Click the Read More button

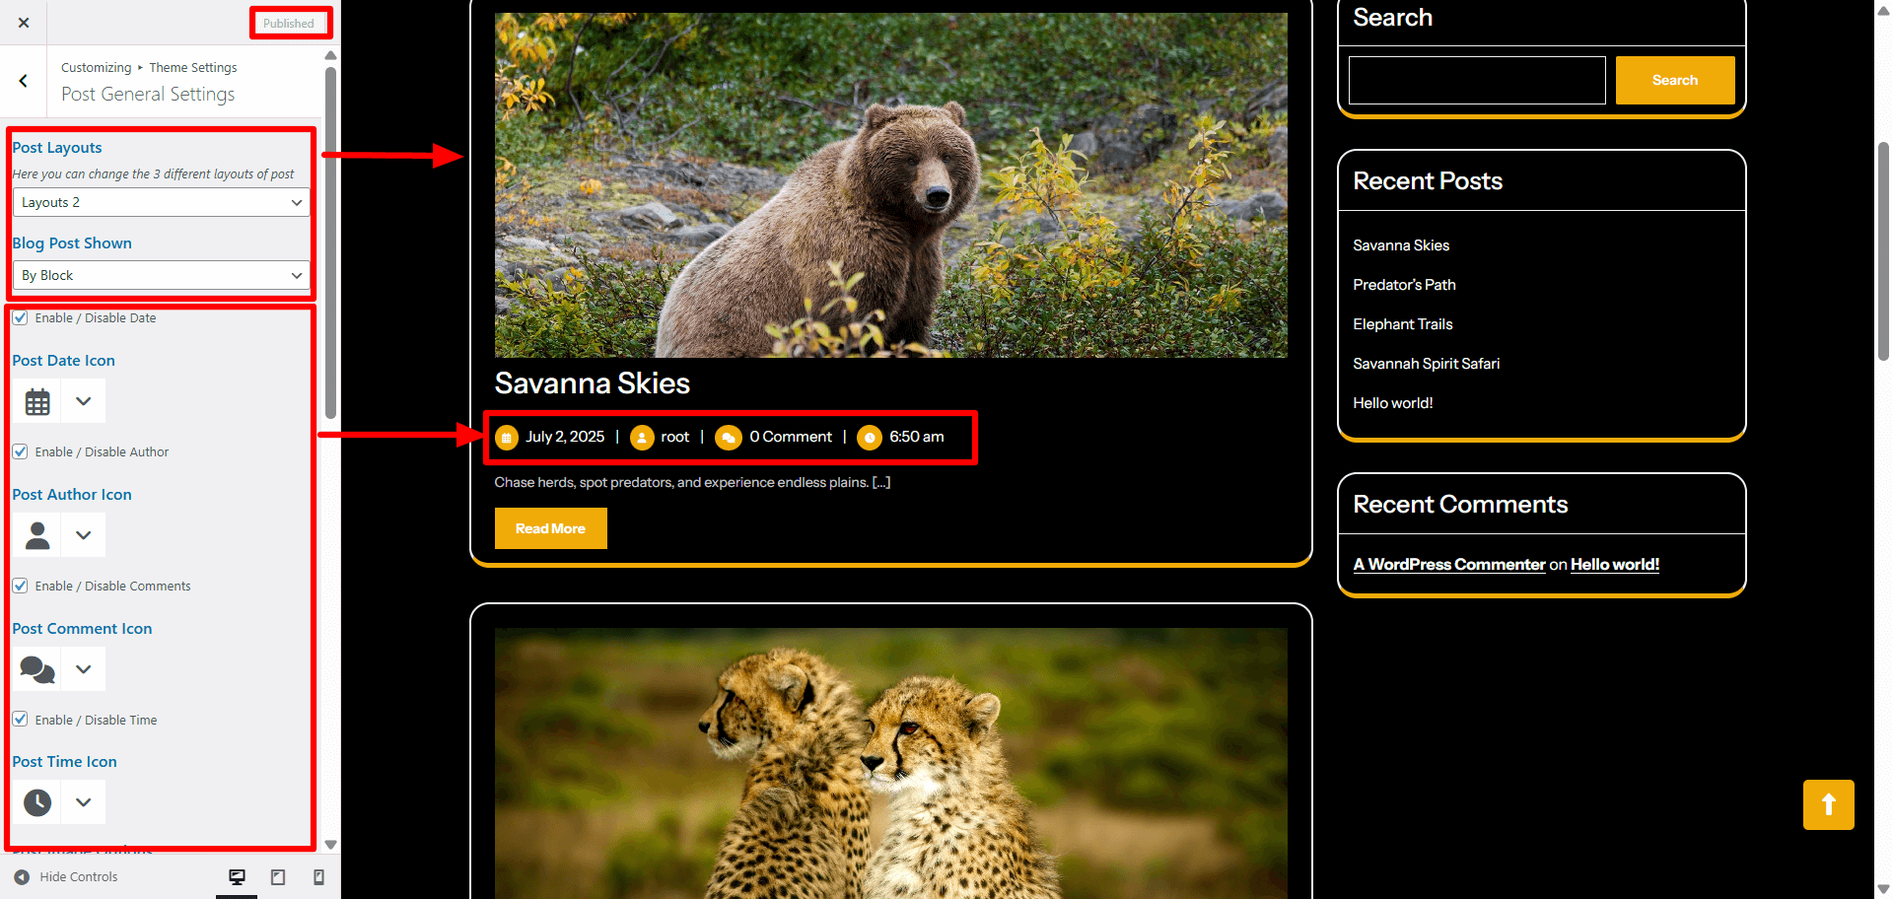click(550, 528)
